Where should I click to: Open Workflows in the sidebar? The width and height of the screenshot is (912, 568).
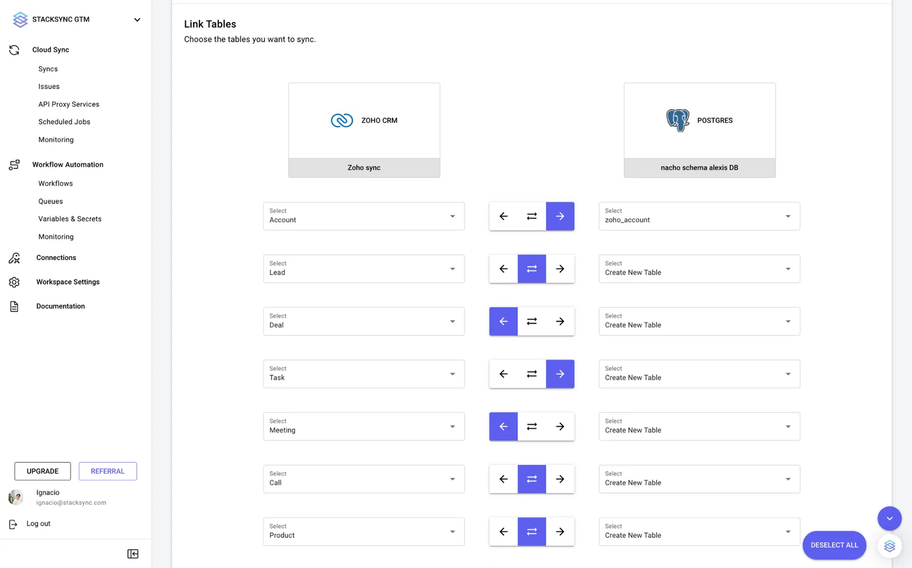(x=55, y=183)
